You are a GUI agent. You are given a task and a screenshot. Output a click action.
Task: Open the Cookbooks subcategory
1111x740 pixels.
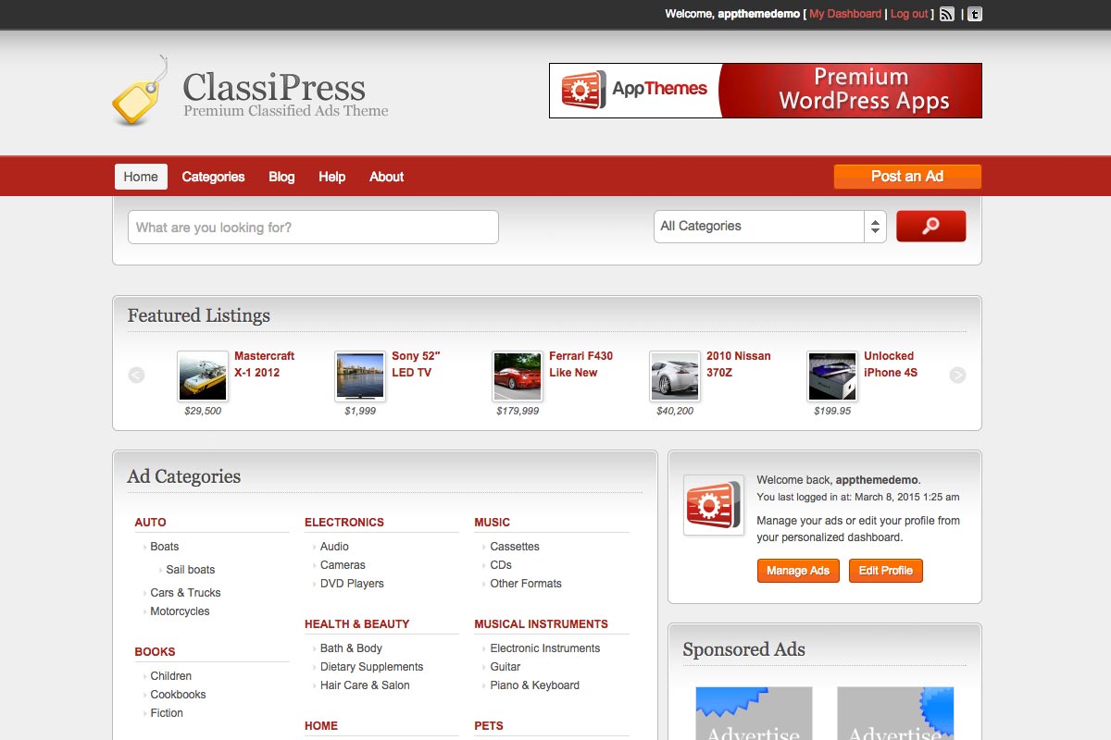[178, 695]
